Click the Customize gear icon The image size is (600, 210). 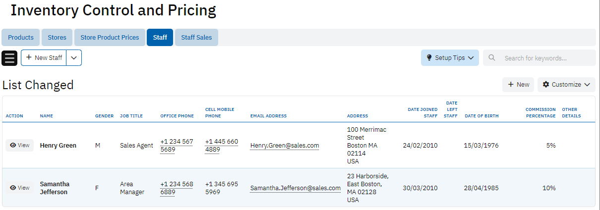pyautogui.click(x=546, y=85)
